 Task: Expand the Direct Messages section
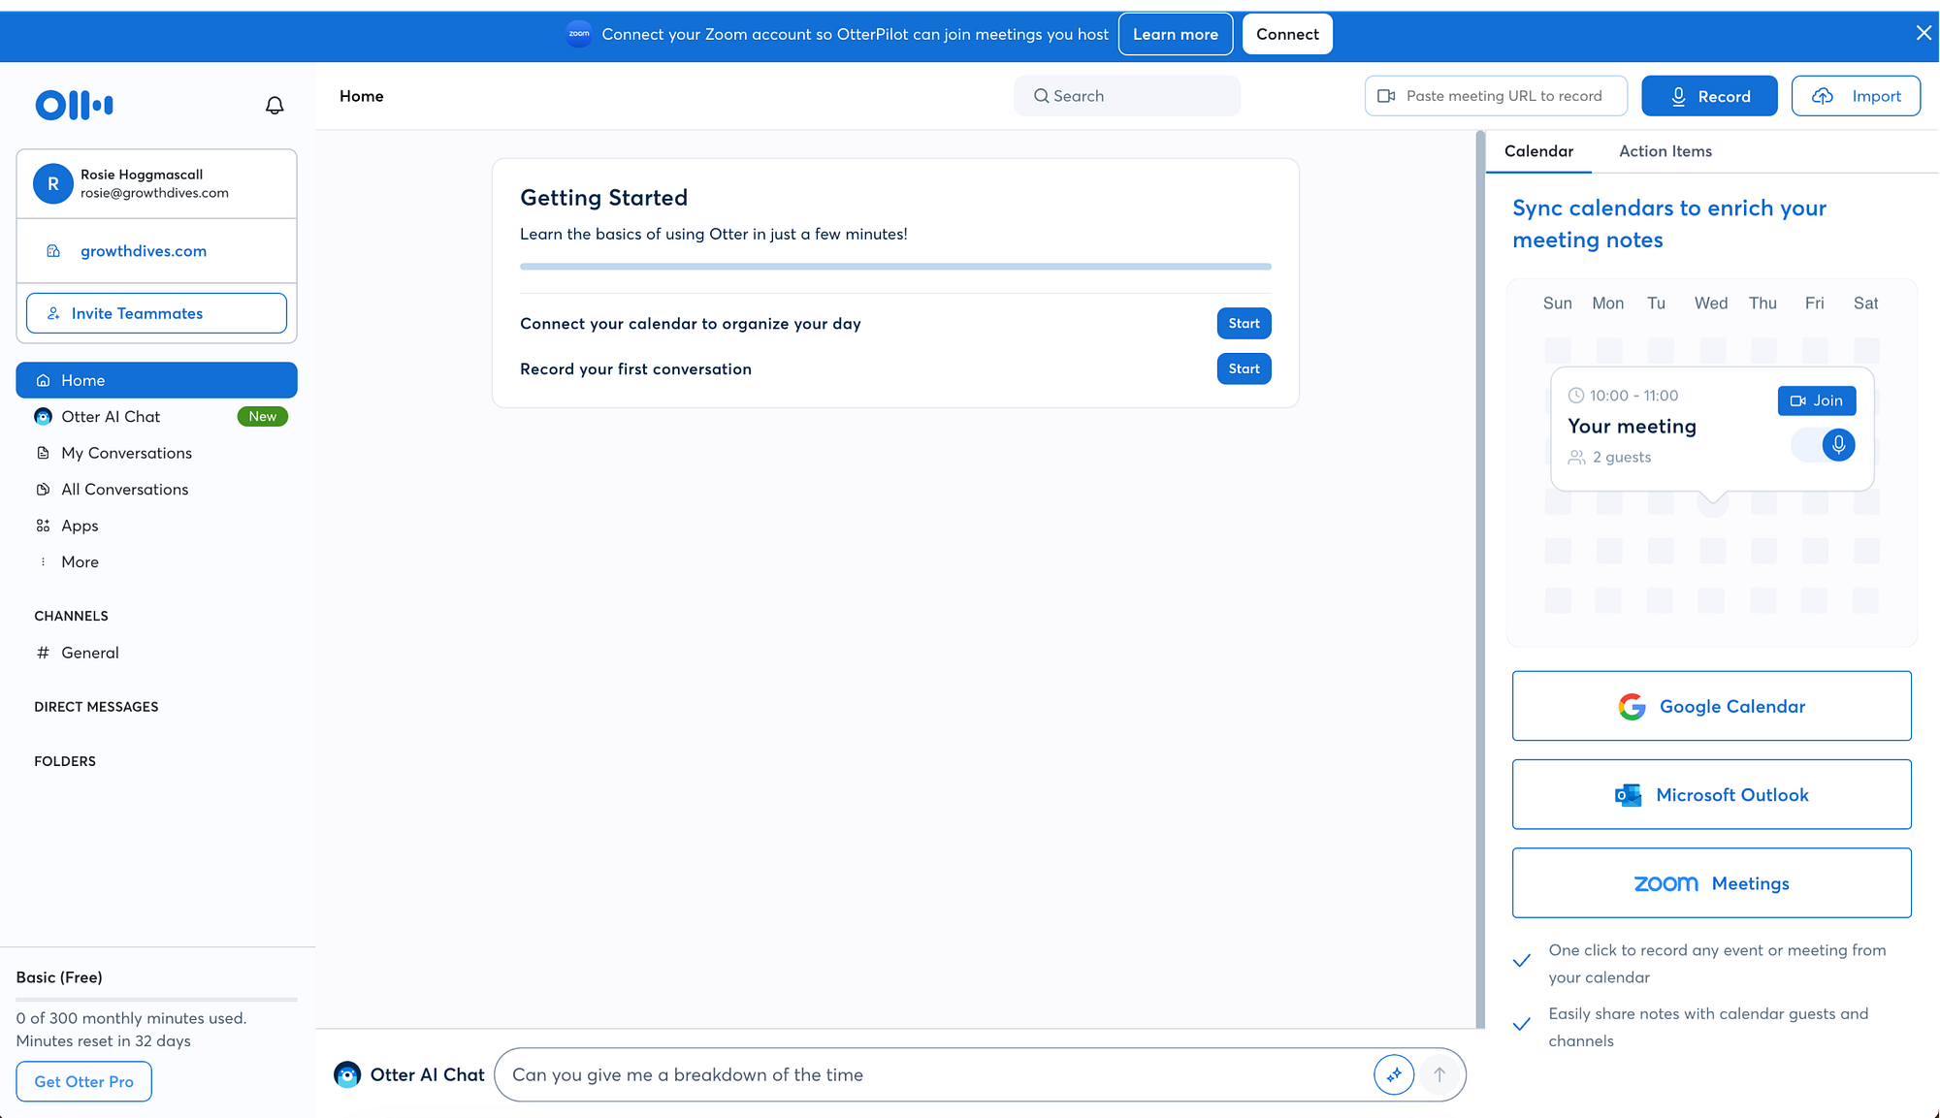point(96,707)
